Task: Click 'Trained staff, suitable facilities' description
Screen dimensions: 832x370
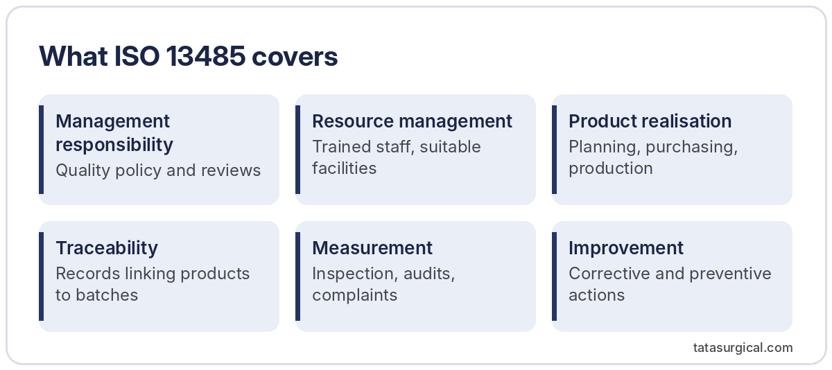Action: tap(397, 157)
